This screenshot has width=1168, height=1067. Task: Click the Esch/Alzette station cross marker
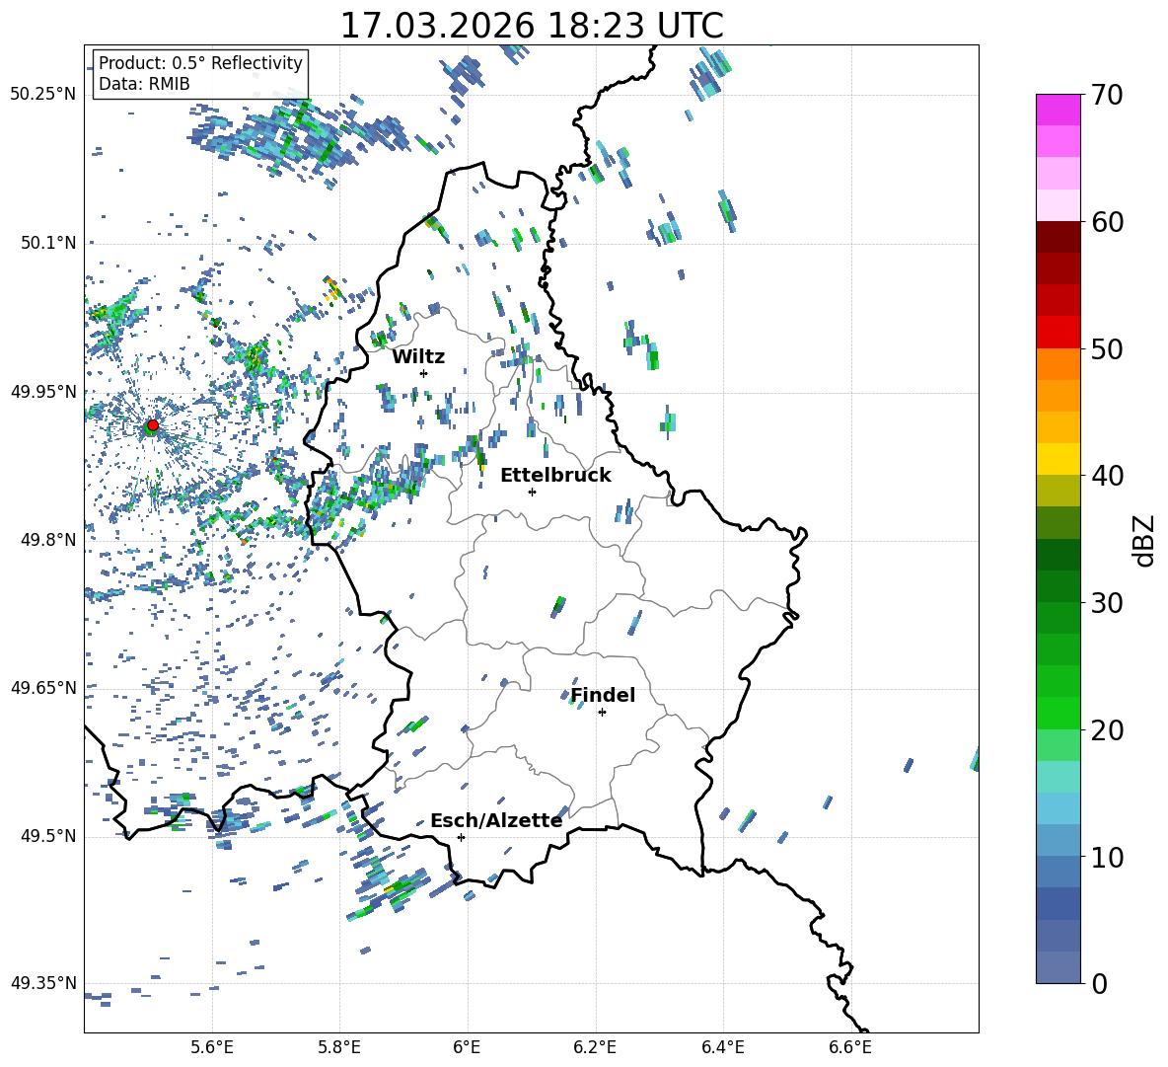(x=461, y=837)
